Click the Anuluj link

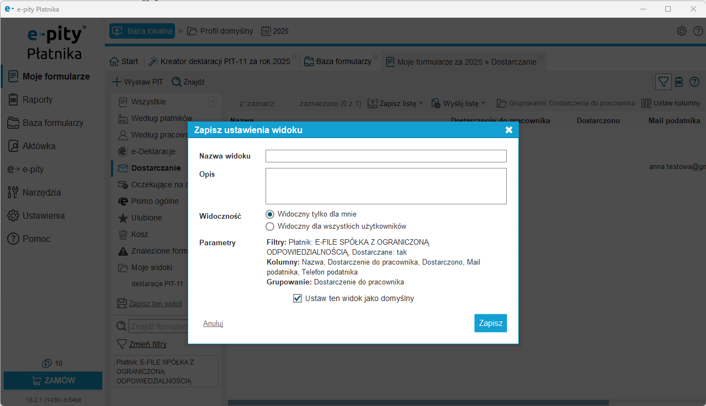click(x=213, y=323)
